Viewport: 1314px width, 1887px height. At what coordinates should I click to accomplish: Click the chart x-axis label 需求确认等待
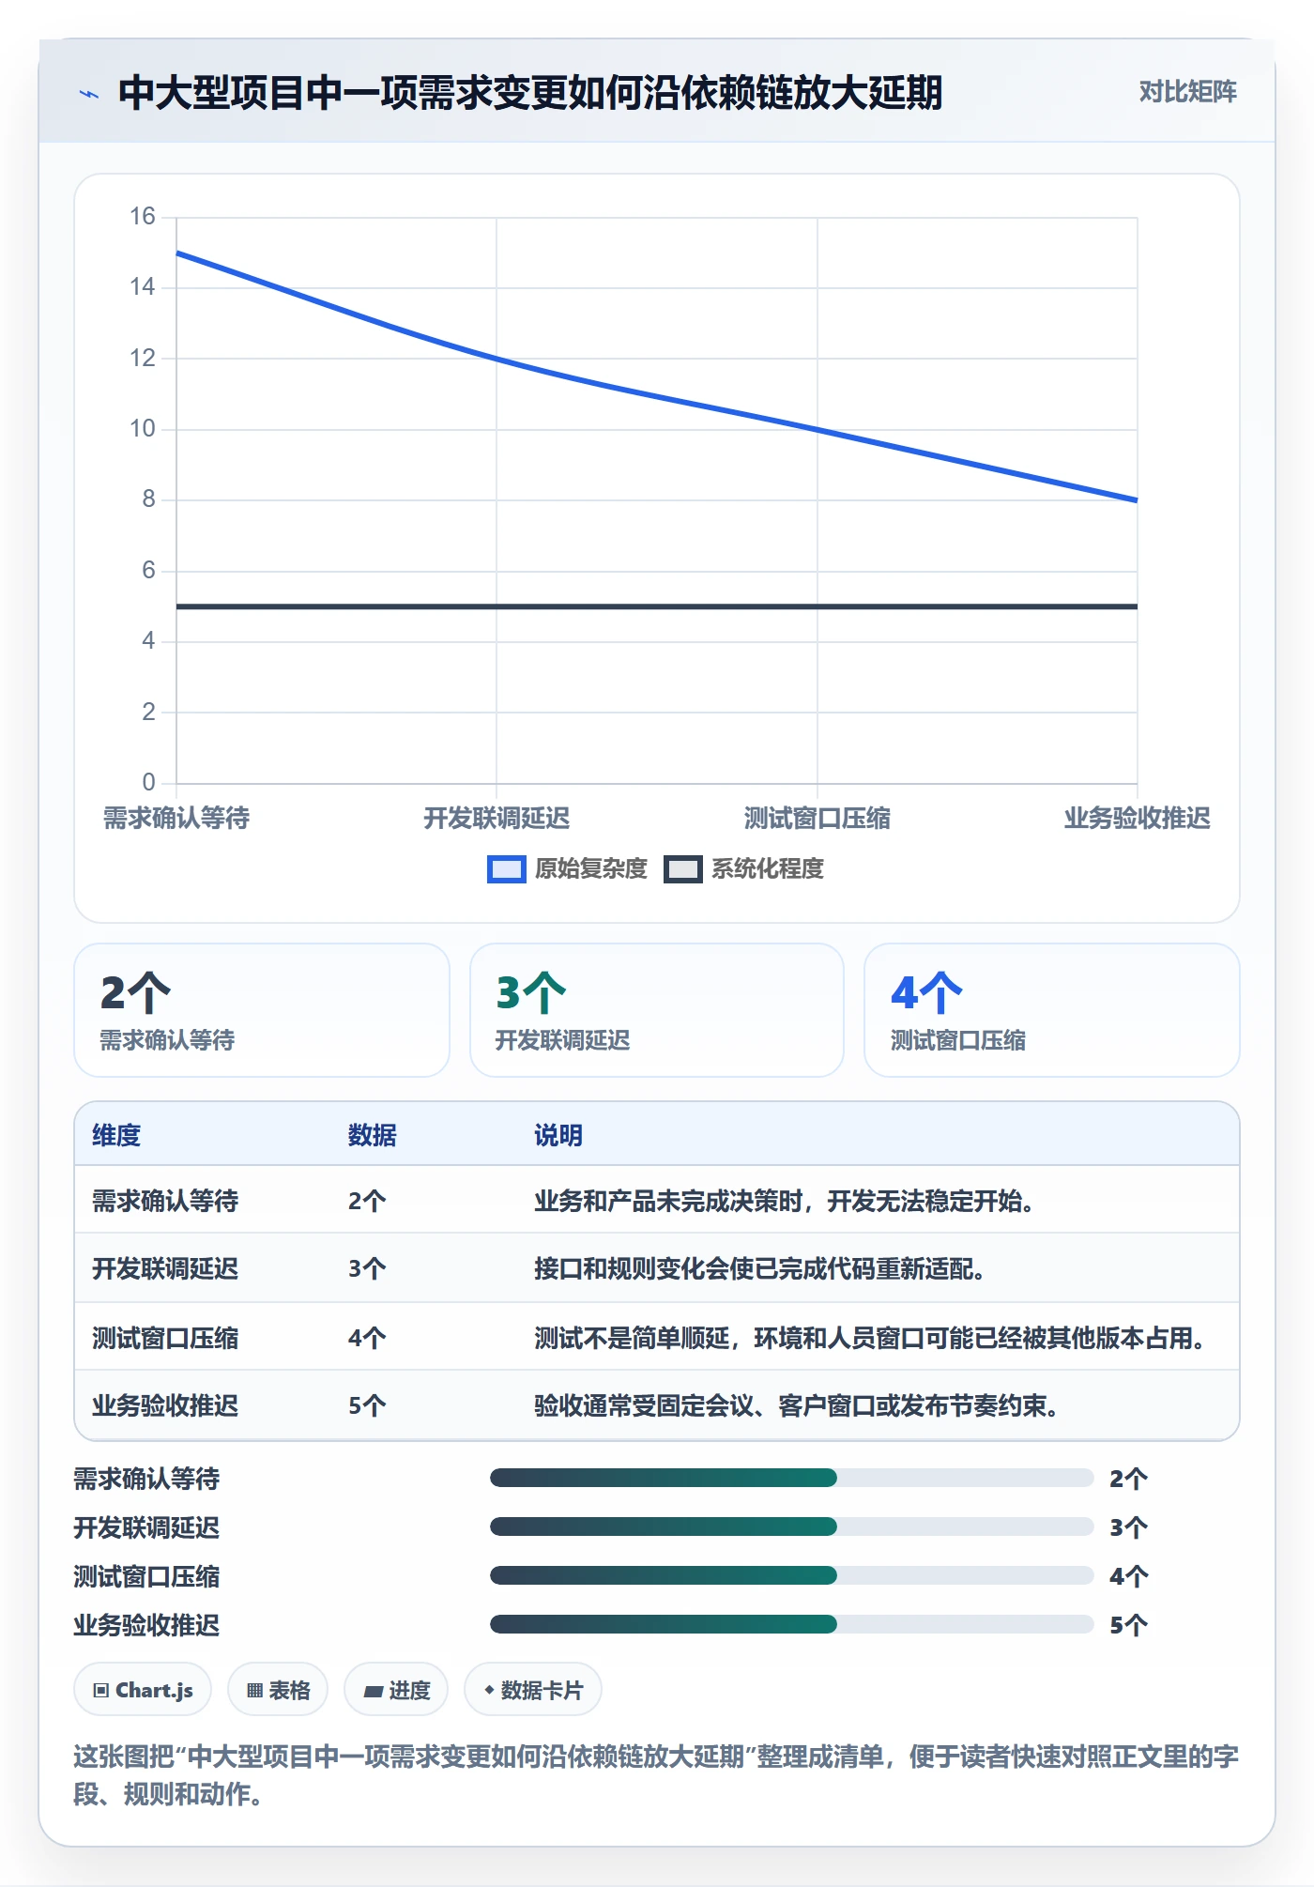tap(176, 819)
